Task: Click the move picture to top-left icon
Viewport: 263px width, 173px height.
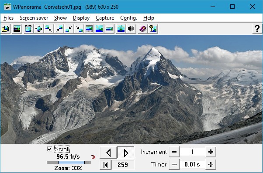Action: pos(49,29)
